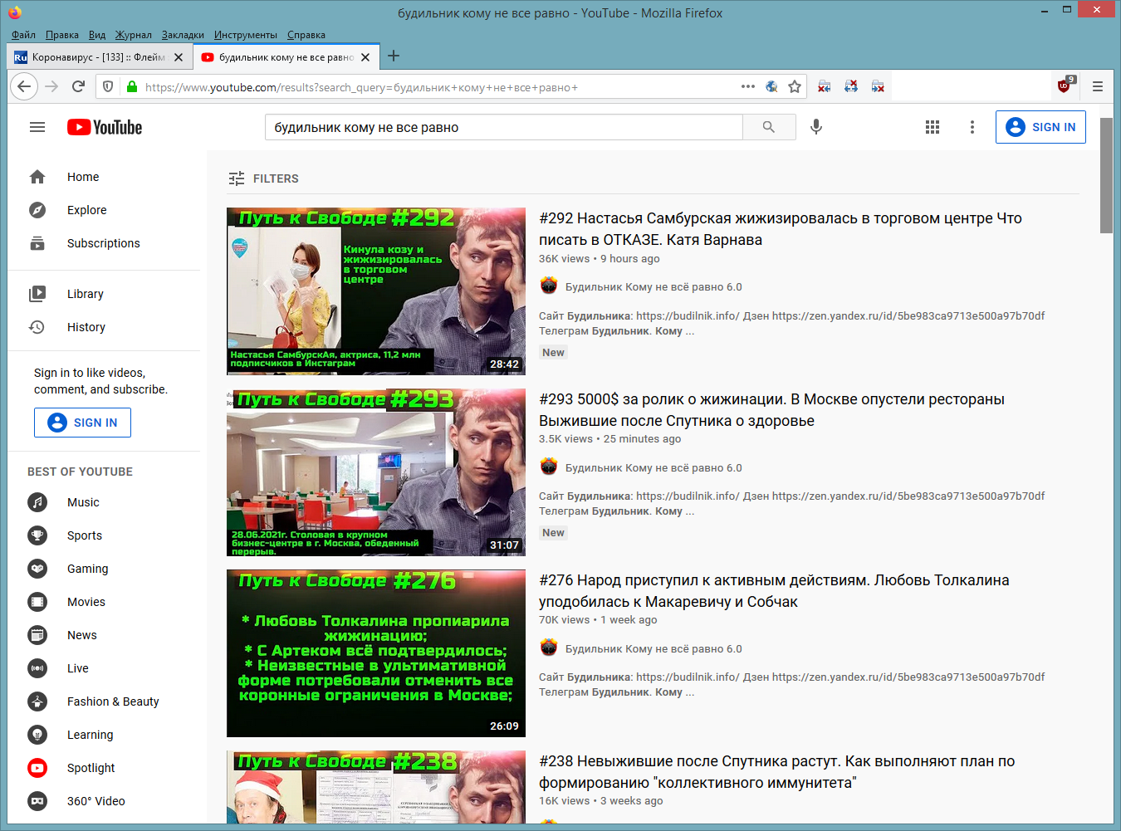Screen dimensions: 1121x831
Task: Open the #292 video thumbnail
Action: [x=376, y=291]
